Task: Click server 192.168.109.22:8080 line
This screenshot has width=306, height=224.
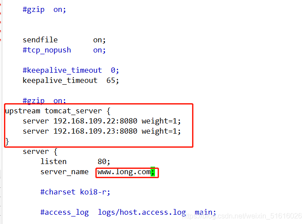Action: pyautogui.click(x=102, y=121)
